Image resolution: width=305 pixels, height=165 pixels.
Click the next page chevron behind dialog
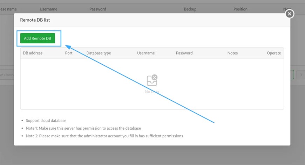pos(301,75)
